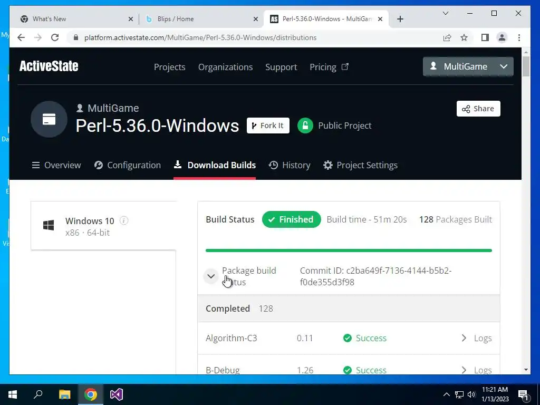The width and height of the screenshot is (540, 405).
Task: Click the Windows logo in platform card
Action: [49, 226]
